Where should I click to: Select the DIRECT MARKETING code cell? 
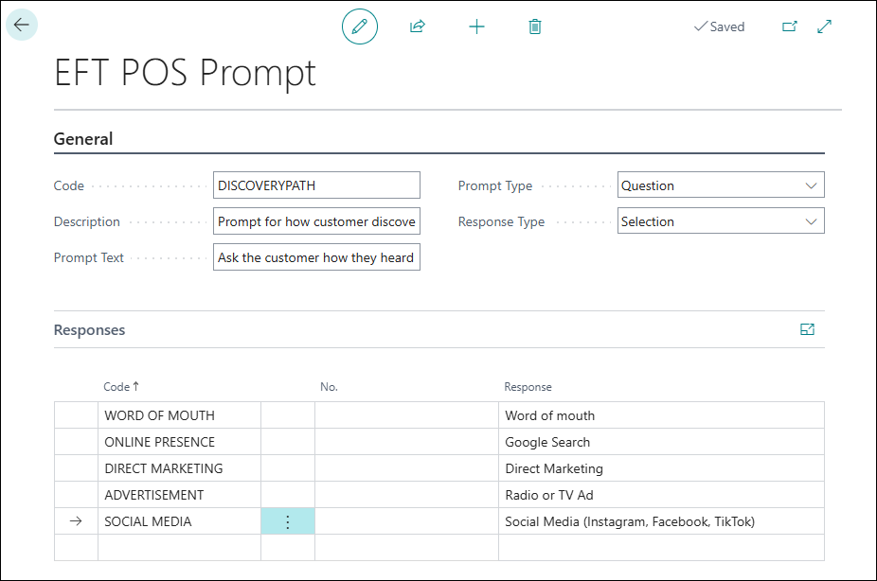click(179, 468)
